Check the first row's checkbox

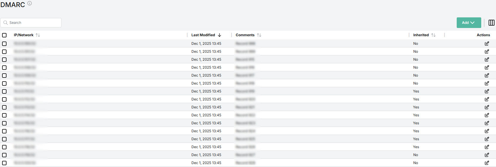tap(4, 44)
